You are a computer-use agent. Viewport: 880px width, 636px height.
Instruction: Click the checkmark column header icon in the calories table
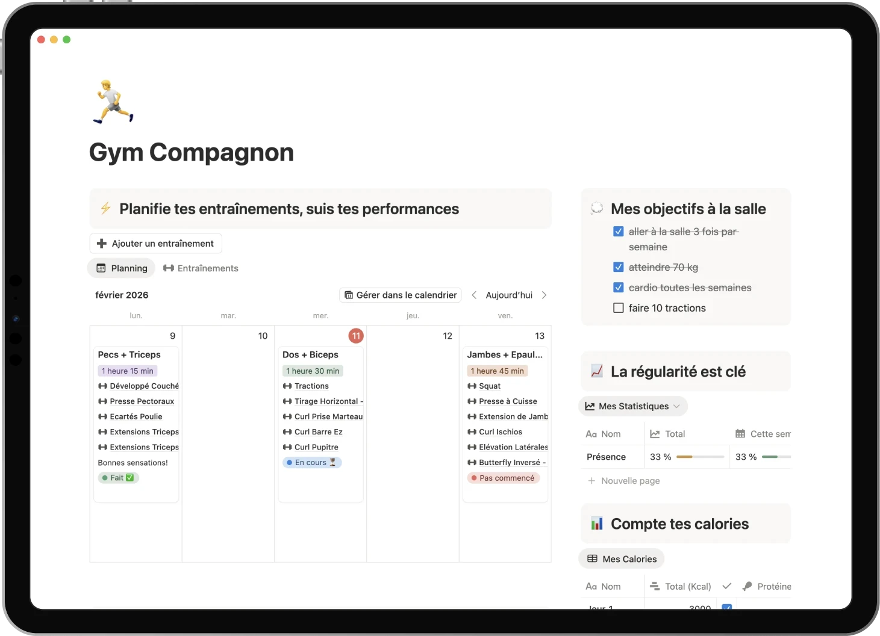point(727,586)
